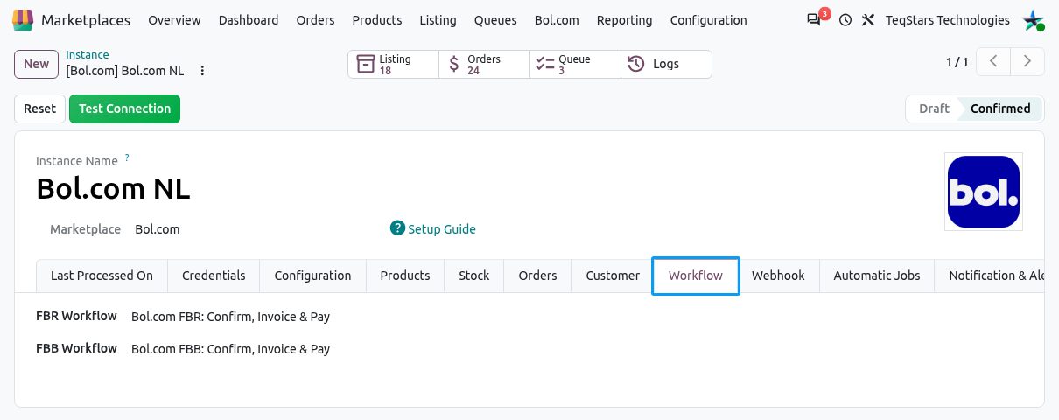Open the FBB Workflow value field

point(231,349)
